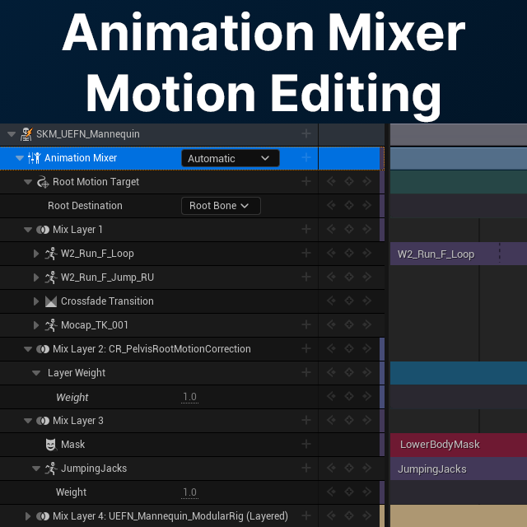Image resolution: width=527 pixels, height=527 pixels.
Task: Expand the W2_Run_F_Jump_RU track
Action: point(36,277)
